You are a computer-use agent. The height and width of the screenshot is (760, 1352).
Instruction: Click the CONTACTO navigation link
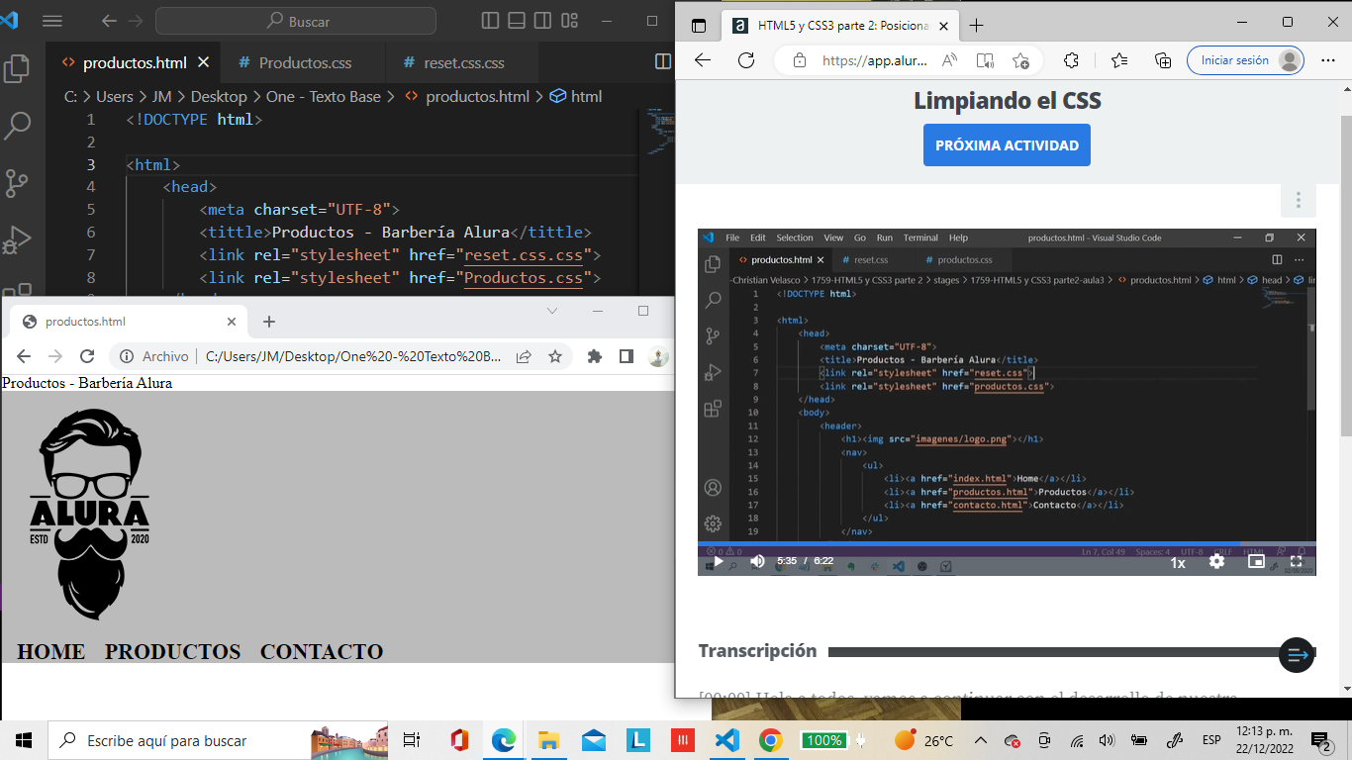[x=322, y=651]
